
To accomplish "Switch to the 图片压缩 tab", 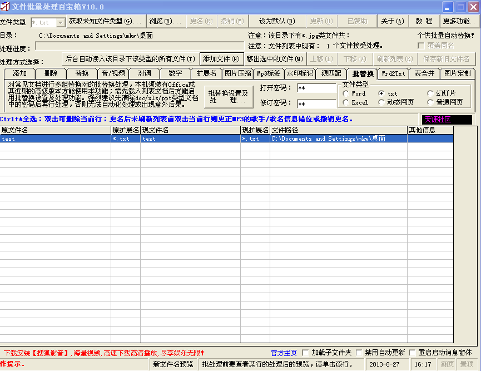I will 238,73.
